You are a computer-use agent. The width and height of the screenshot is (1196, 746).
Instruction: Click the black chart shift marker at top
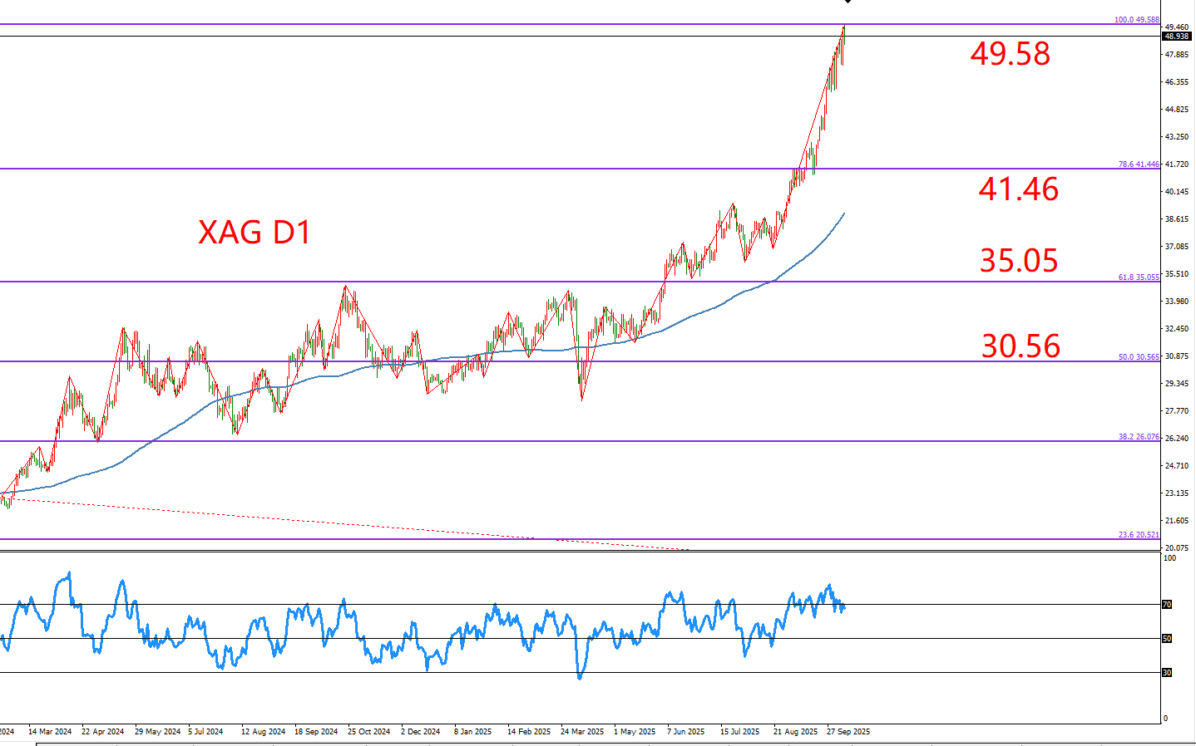point(848,2)
